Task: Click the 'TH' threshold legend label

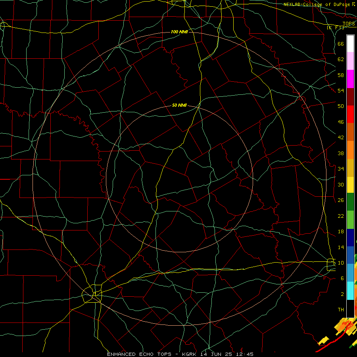Action: tap(341, 309)
